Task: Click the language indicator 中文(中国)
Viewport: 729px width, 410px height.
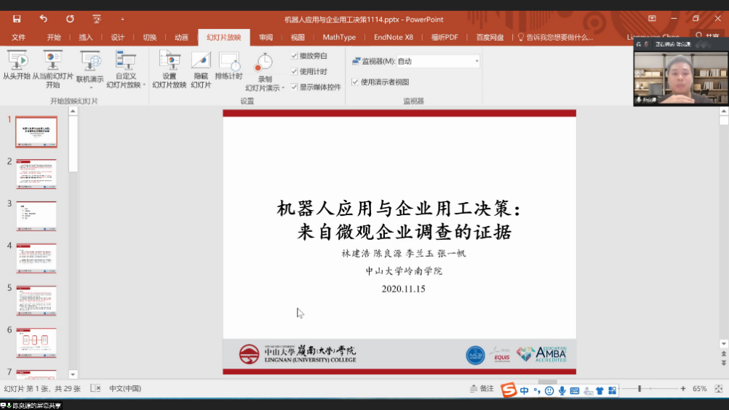Action: pyautogui.click(x=125, y=389)
